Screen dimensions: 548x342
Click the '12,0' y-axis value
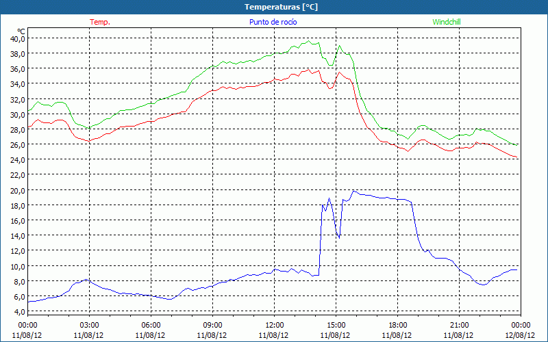(x=18, y=251)
